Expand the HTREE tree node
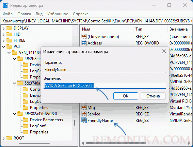 [3, 41]
